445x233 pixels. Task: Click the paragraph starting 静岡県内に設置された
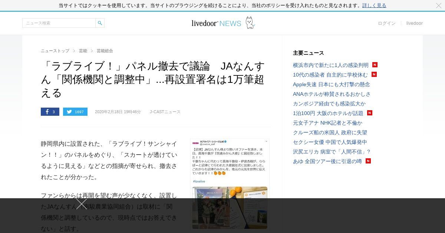coord(109,160)
